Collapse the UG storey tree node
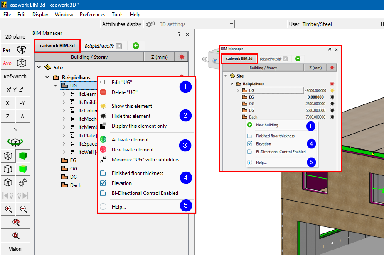Viewport: 384px width, 255px height. [x=56, y=86]
